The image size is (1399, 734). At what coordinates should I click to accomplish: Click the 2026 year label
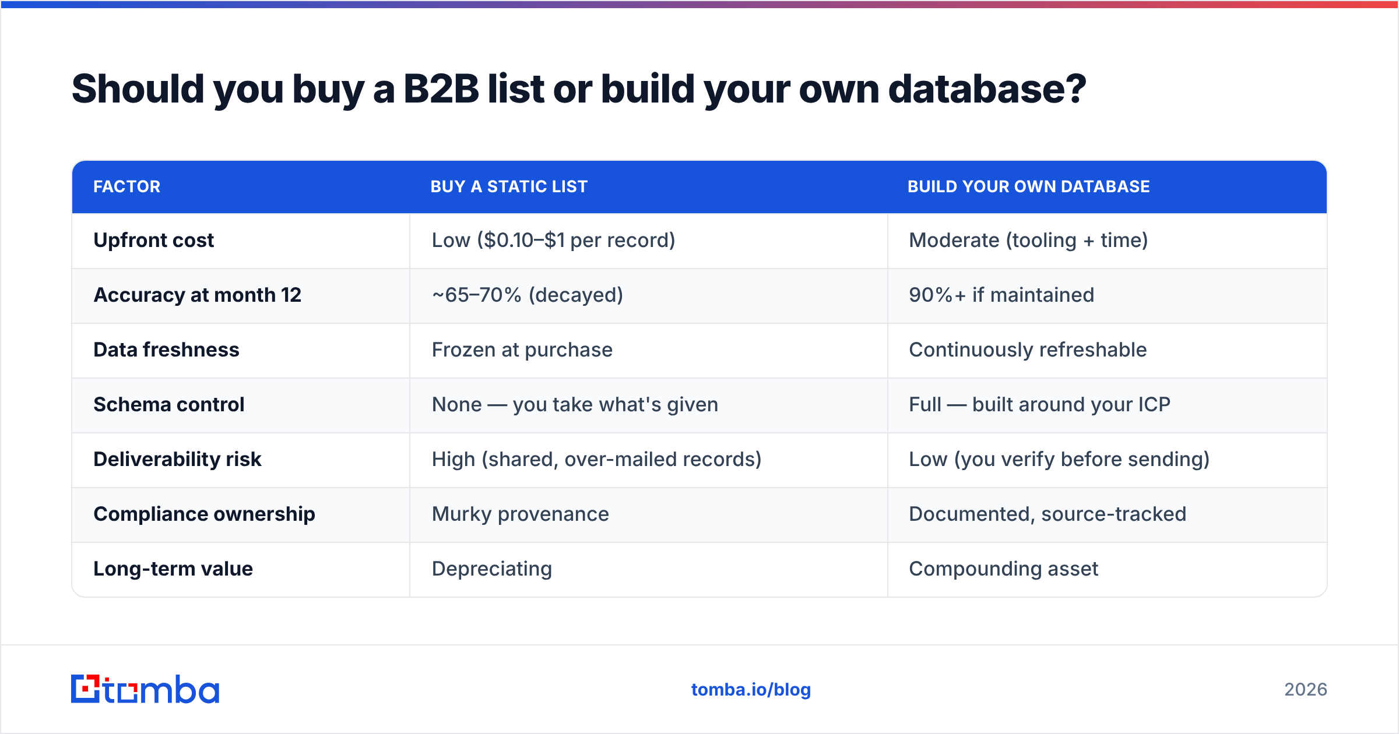tap(1306, 690)
